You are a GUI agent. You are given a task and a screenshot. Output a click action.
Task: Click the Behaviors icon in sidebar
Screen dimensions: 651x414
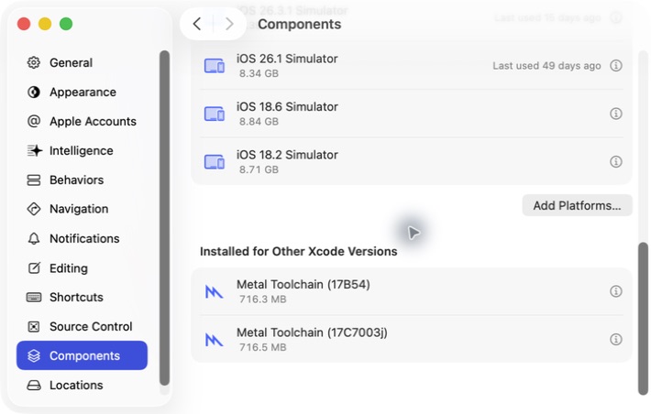click(x=34, y=180)
